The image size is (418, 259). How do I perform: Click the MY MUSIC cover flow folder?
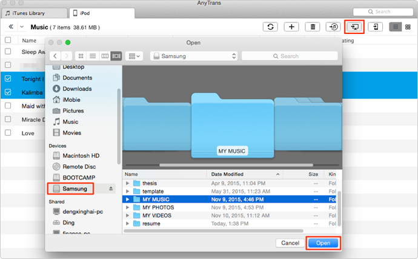click(233, 126)
